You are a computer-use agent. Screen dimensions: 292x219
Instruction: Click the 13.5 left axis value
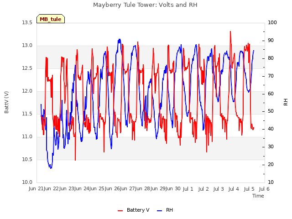27,23
